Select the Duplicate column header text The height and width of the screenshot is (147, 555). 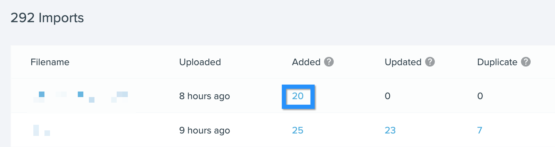tap(497, 62)
